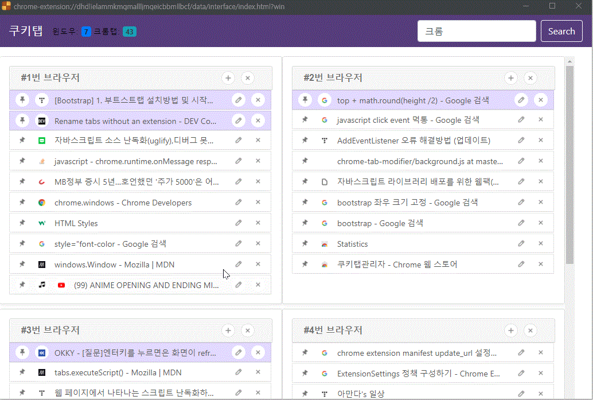Pin the windows.Window - Mozilla MDN tab
Image resolution: width=593 pixels, height=400 pixels.
tap(22, 264)
